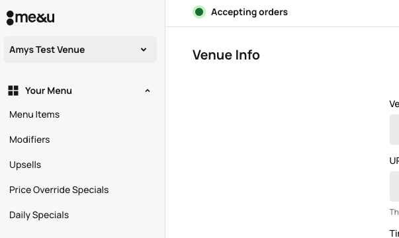Click the me&u logo
Image resolution: width=399 pixels, height=238 pixels.
[30, 18]
